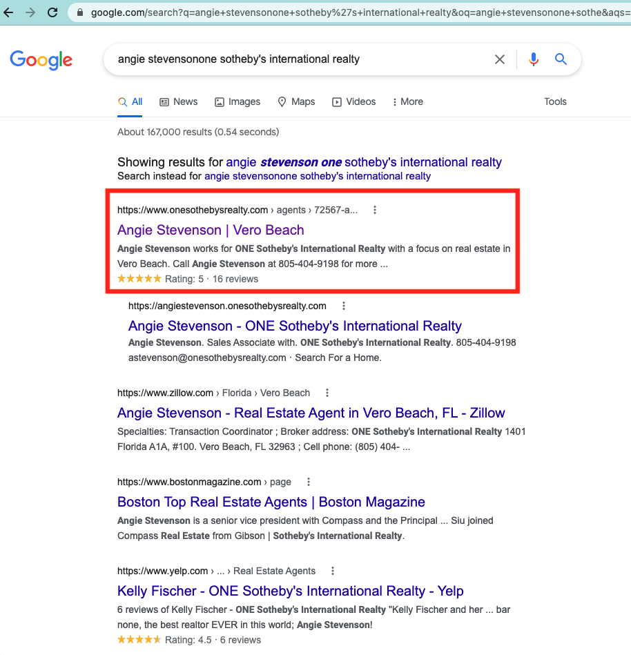
Task: Open 'Angie Stevenson | Vero Beach' result
Action: [211, 230]
